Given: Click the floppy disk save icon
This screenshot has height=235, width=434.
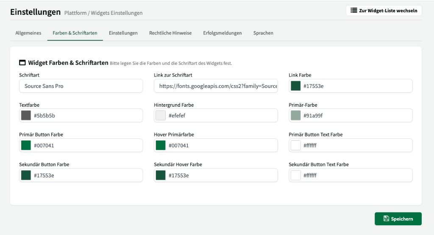Looking at the screenshot, I should click(x=386, y=218).
